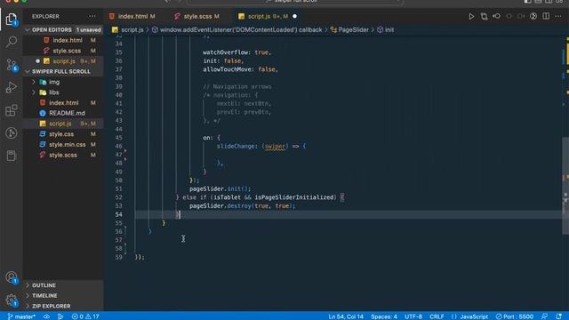569x320 pixels.
Task: Select script.js in the project tree
Action: [x=64, y=124]
